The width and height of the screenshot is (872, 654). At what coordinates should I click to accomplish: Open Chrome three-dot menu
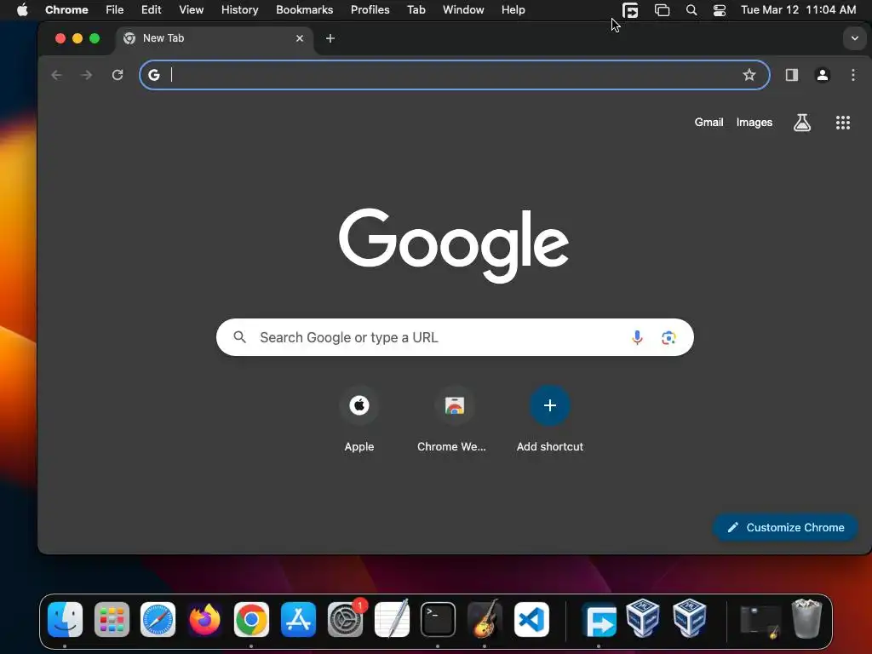[x=853, y=75]
